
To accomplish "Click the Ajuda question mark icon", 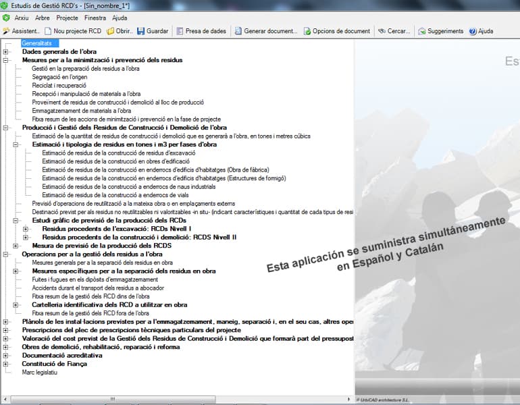I will pos(473,31).
